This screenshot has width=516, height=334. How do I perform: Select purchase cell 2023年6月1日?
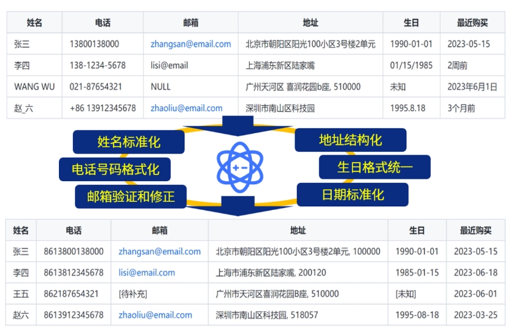point(472,87)
